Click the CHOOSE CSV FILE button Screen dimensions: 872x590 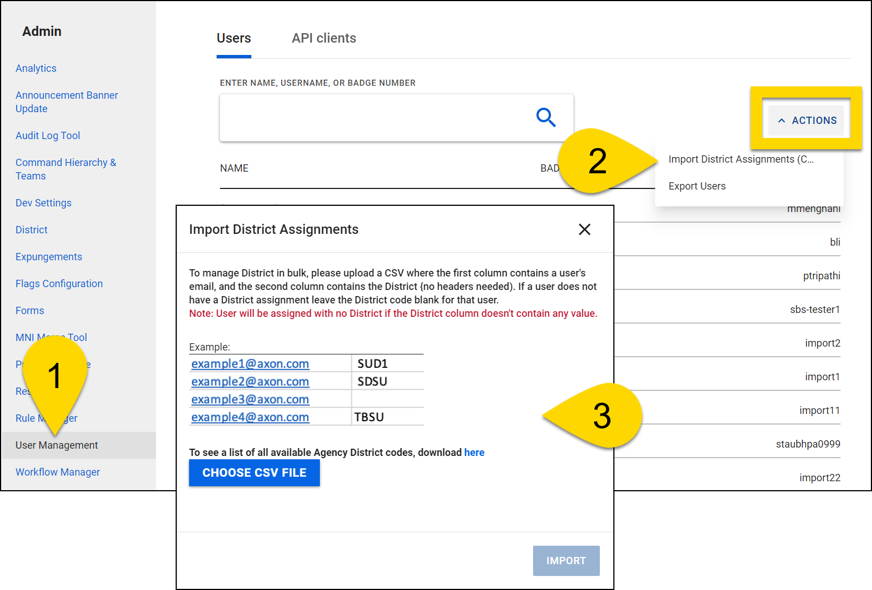[x=254, y=473]
